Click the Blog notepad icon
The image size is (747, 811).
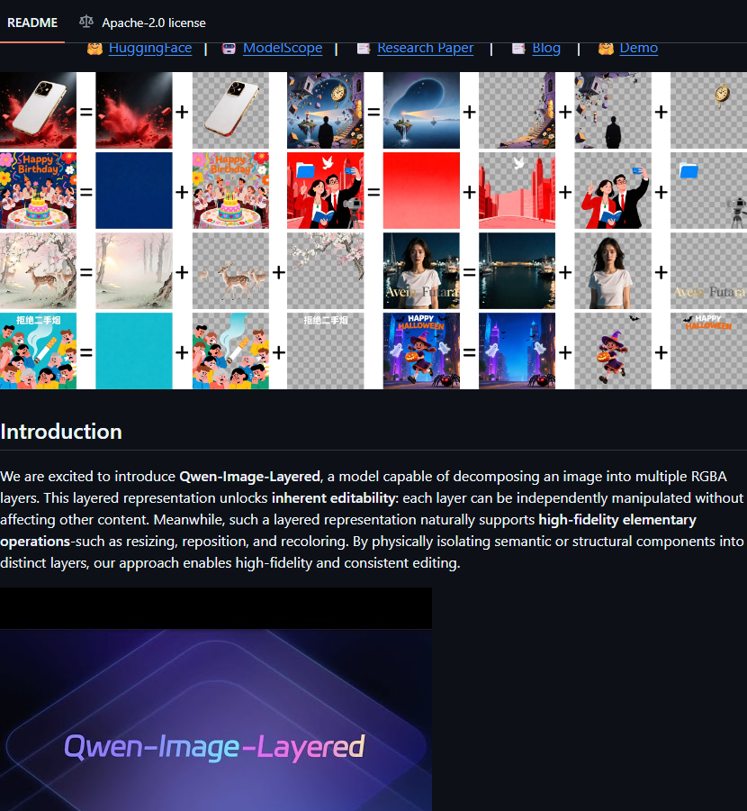tap(518, 48)
